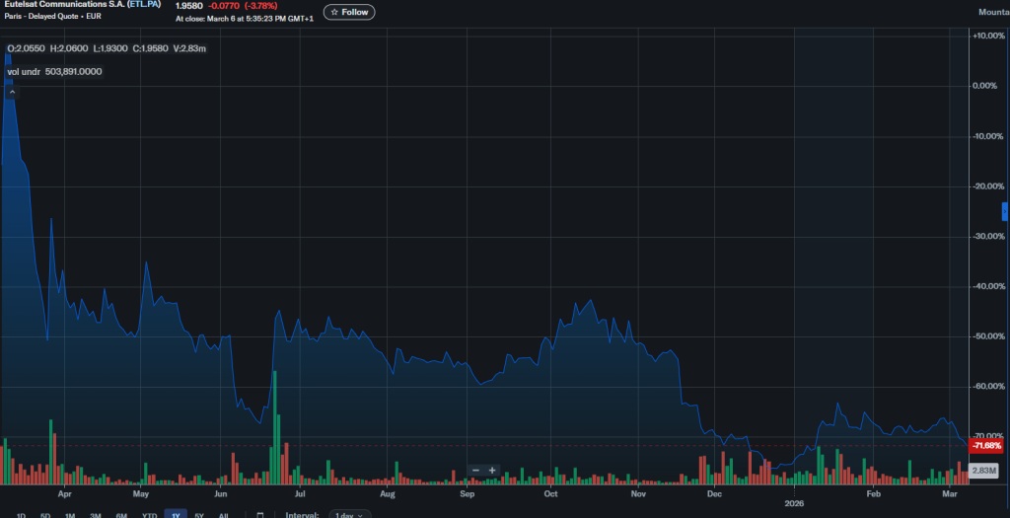Click the 2.83M volume axis marker
The height and width of the screenshot is (518, 1010).
[x=984, y=472]
